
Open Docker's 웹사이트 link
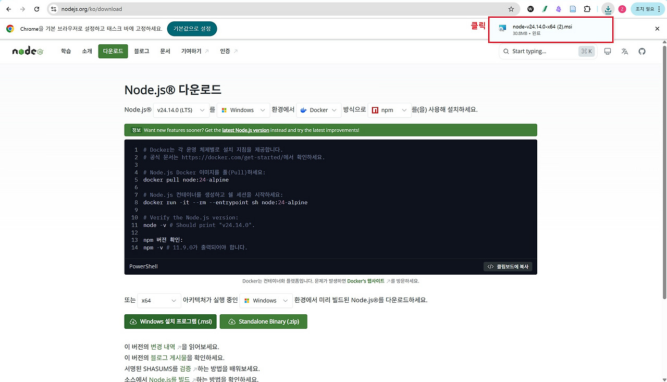point(369,281)
